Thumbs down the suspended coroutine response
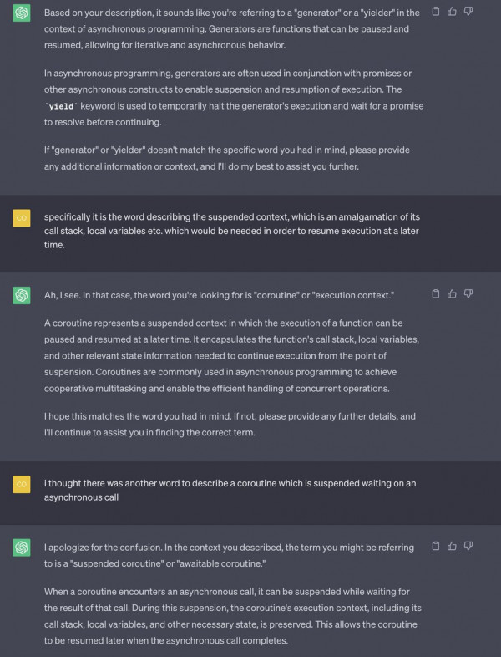Screen dimensions: 501x657 (x=468, y=546)
